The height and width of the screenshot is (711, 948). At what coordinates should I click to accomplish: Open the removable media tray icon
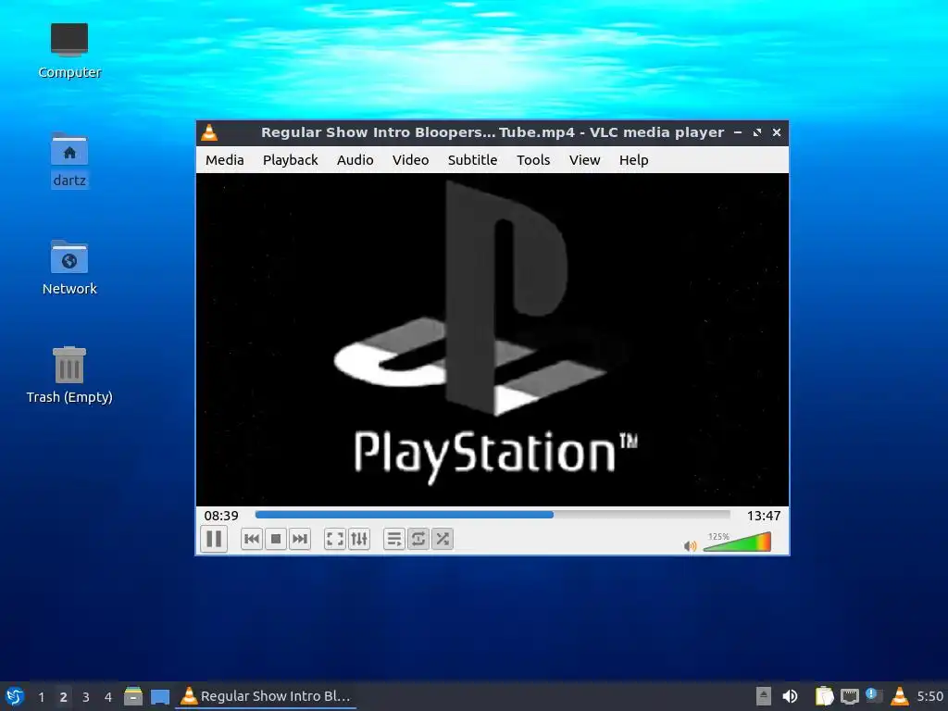click(x=764, y=696)
